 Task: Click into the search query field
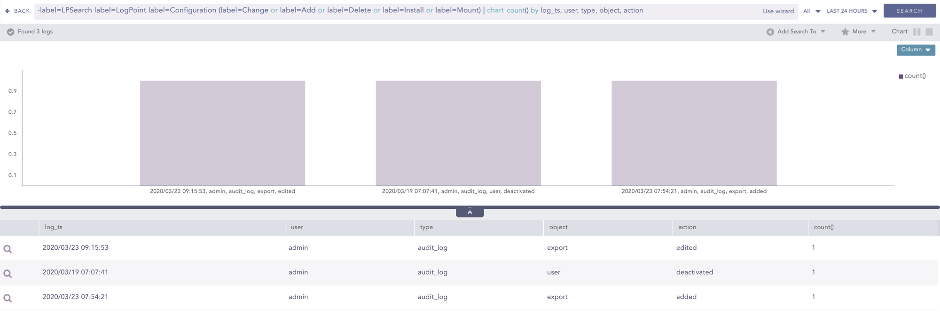(x=395, y=10)
